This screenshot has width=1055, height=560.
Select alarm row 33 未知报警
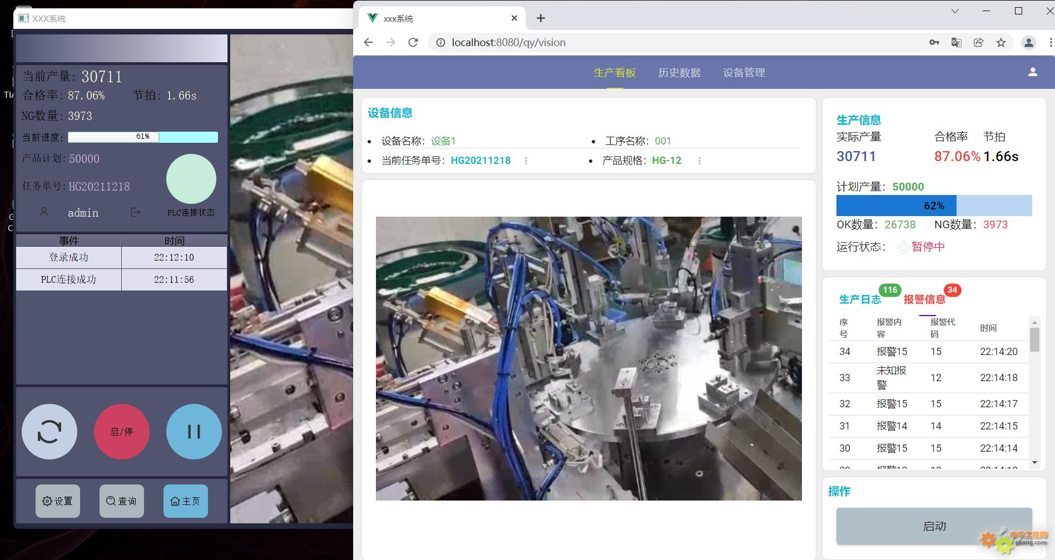coord(928,378)
